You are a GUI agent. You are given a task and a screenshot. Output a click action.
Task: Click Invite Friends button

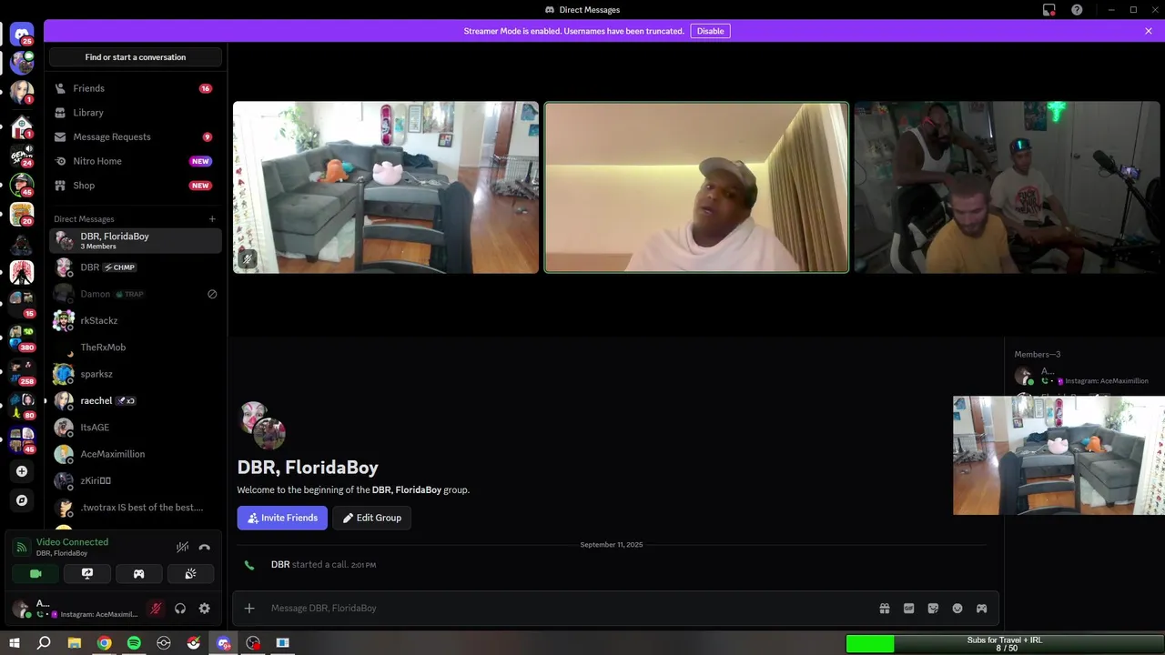point(282,518)
